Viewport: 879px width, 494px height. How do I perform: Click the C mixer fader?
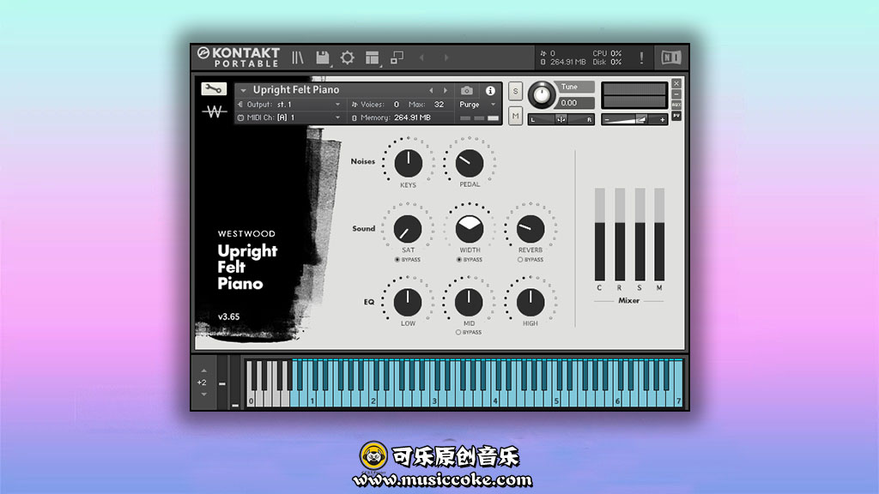point(600,234)
